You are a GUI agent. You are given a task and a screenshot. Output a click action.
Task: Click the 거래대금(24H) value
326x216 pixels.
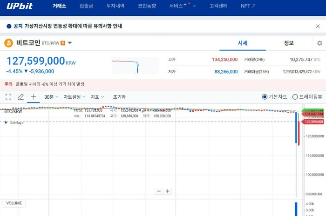(x=297, y=72)
